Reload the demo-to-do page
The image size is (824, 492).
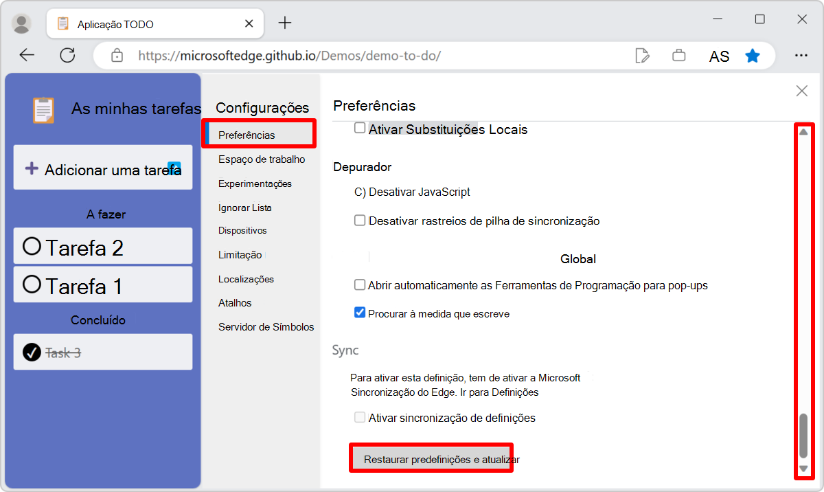click(67, 56)
